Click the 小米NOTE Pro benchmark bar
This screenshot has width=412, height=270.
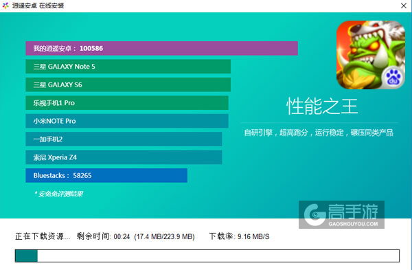(x=127, y=121)
